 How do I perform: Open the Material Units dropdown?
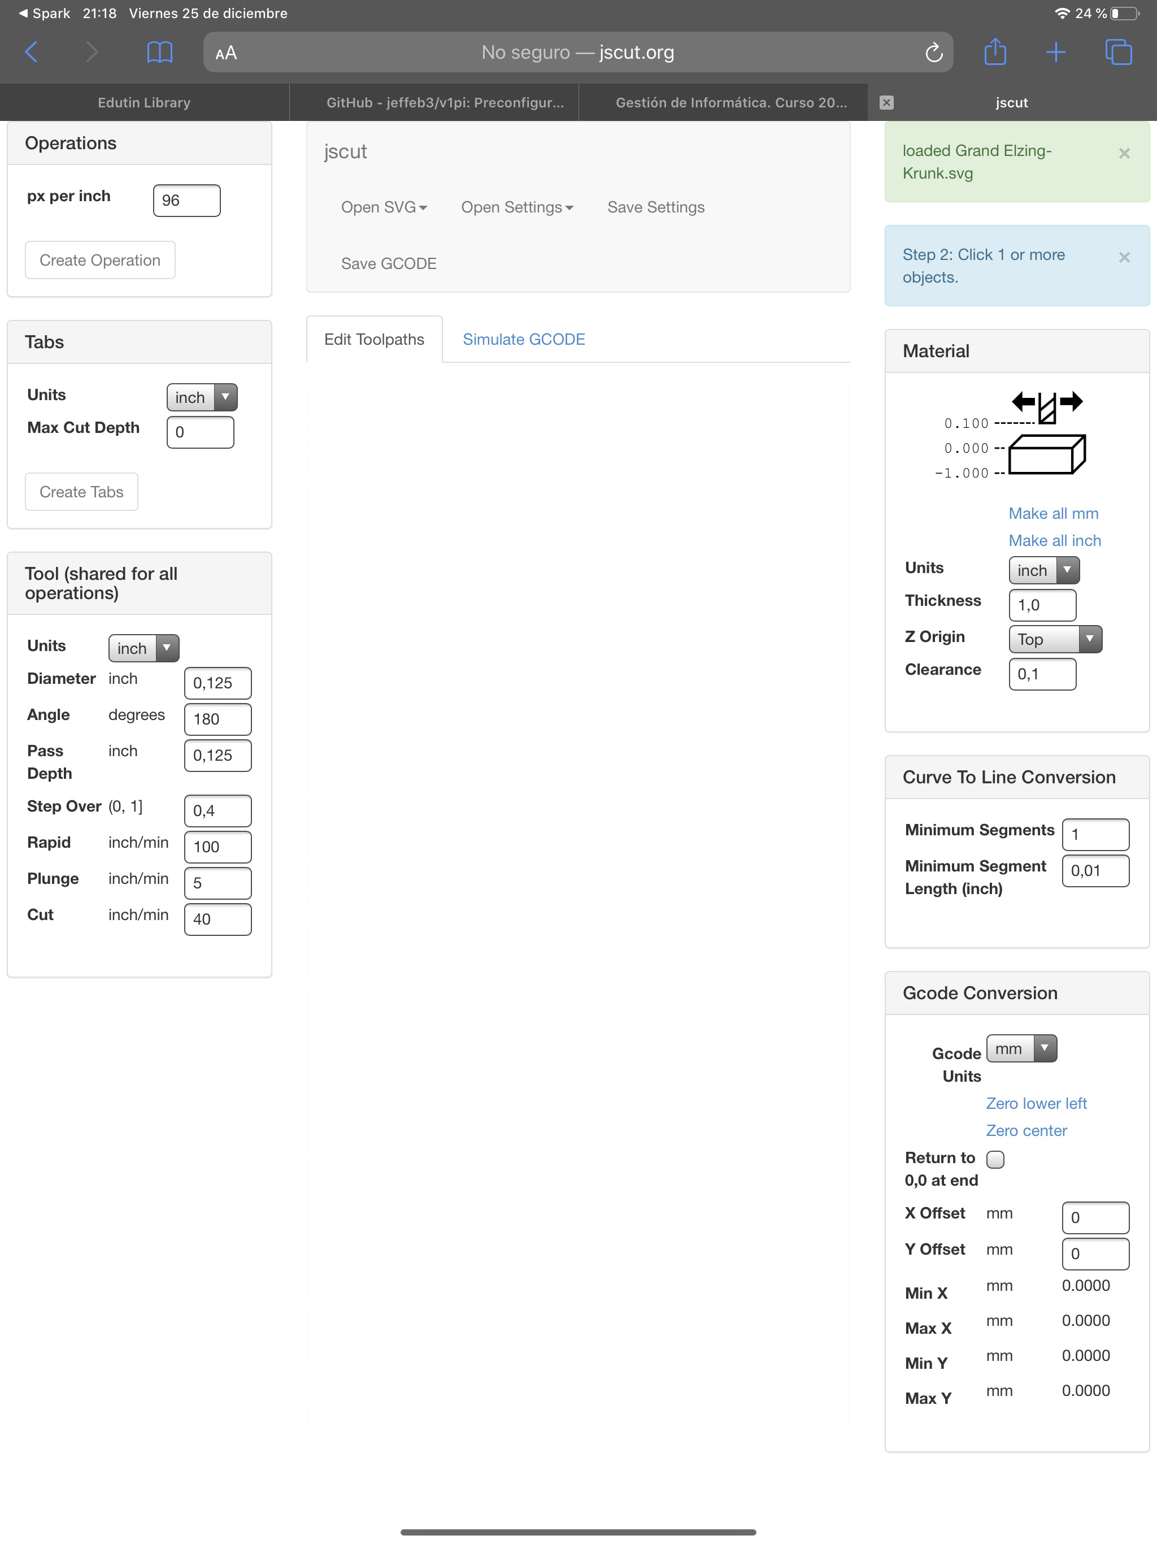point(1044,570)
